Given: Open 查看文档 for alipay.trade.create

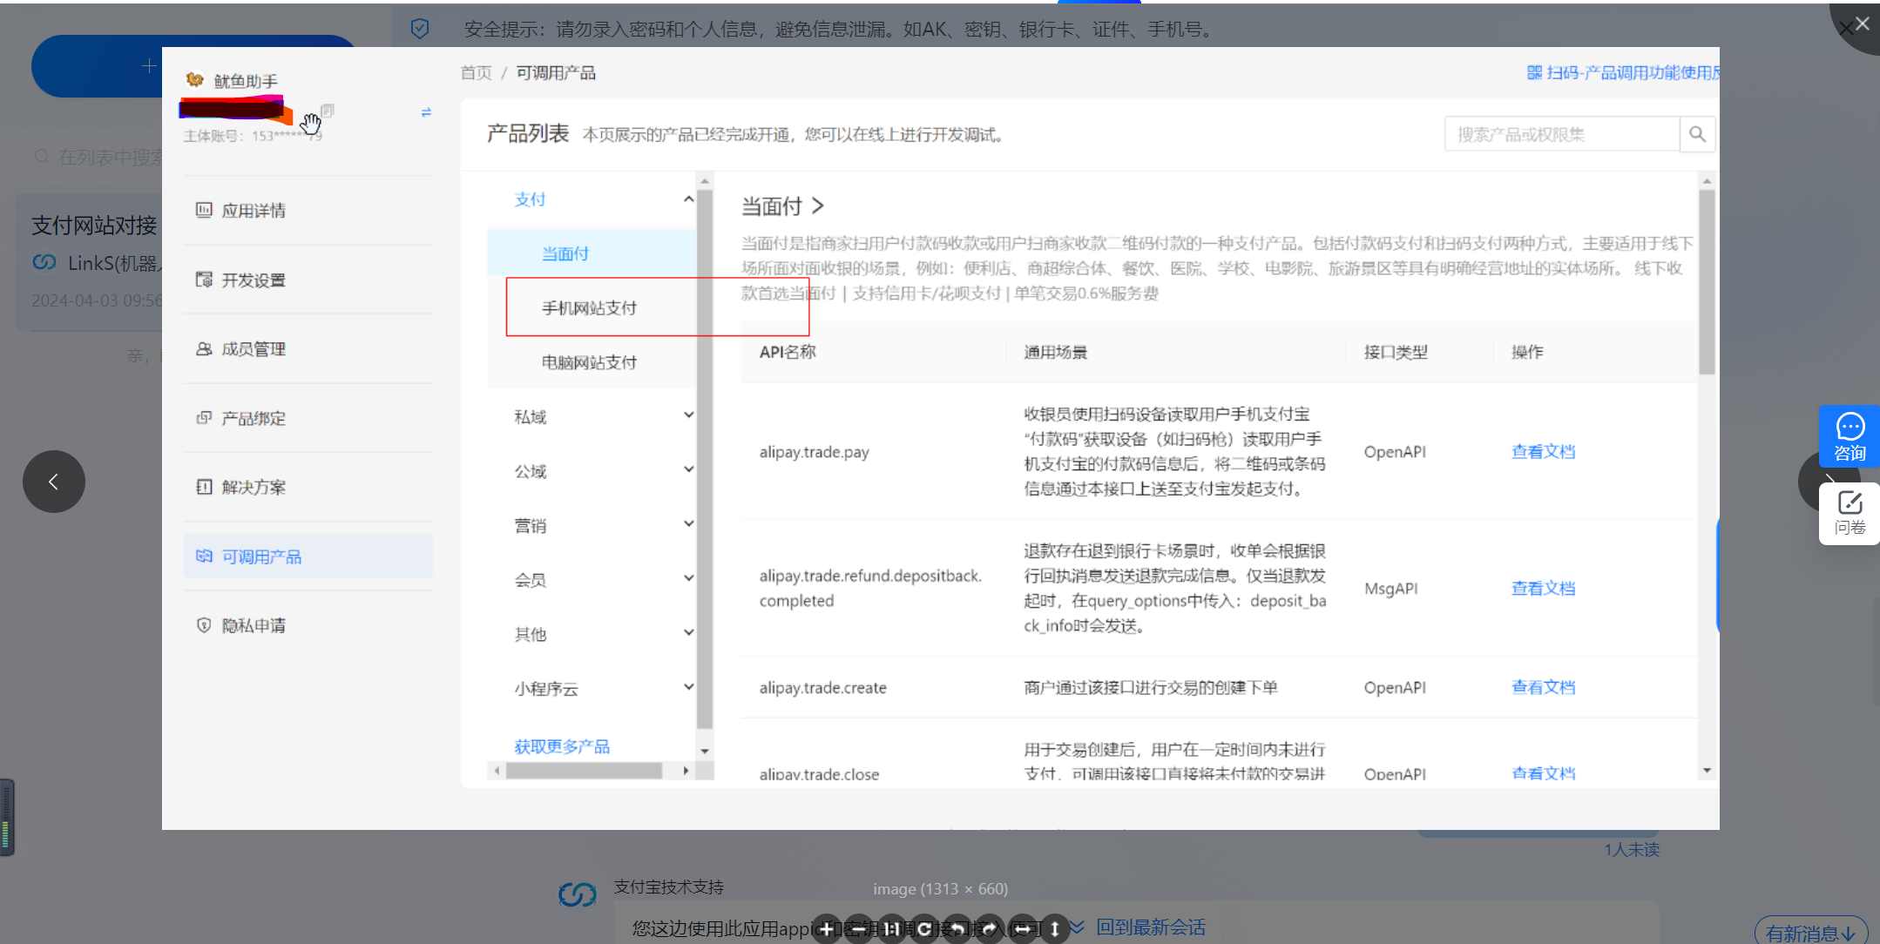Looking at the screenshot, I should 1543,687.
